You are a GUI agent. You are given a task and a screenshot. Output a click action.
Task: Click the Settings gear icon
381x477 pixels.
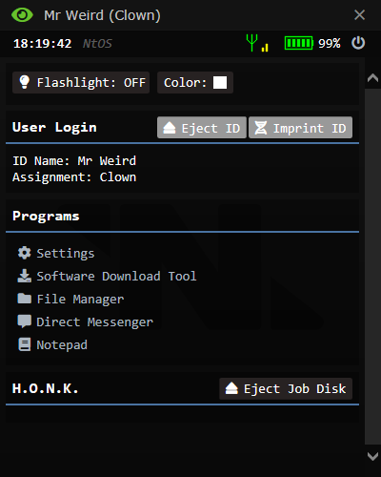(x=25, y=253)
